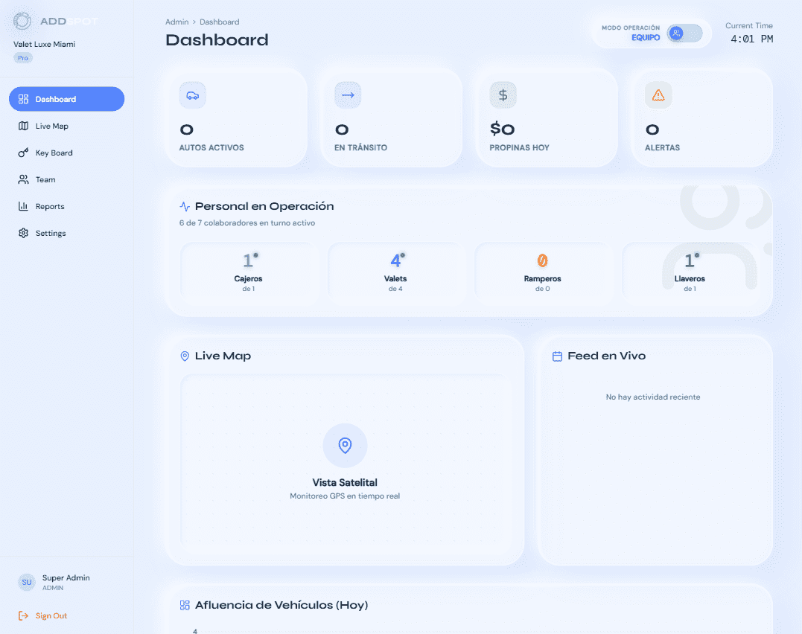Open Dashboard in the sidebar menu

coord(66,99)
